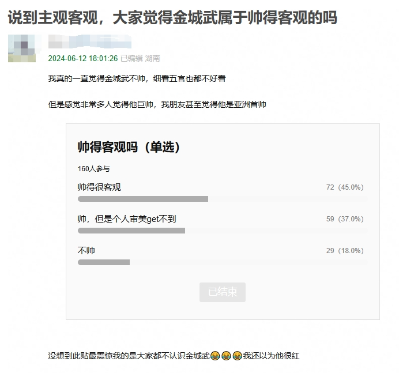
Task: Click the blurred poster username
Action: pos(89,42)
